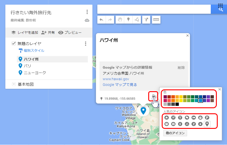Pick the default pin marker icon
Image resolution: width=227 pixels, height=145 pixels.
(207, 124)
